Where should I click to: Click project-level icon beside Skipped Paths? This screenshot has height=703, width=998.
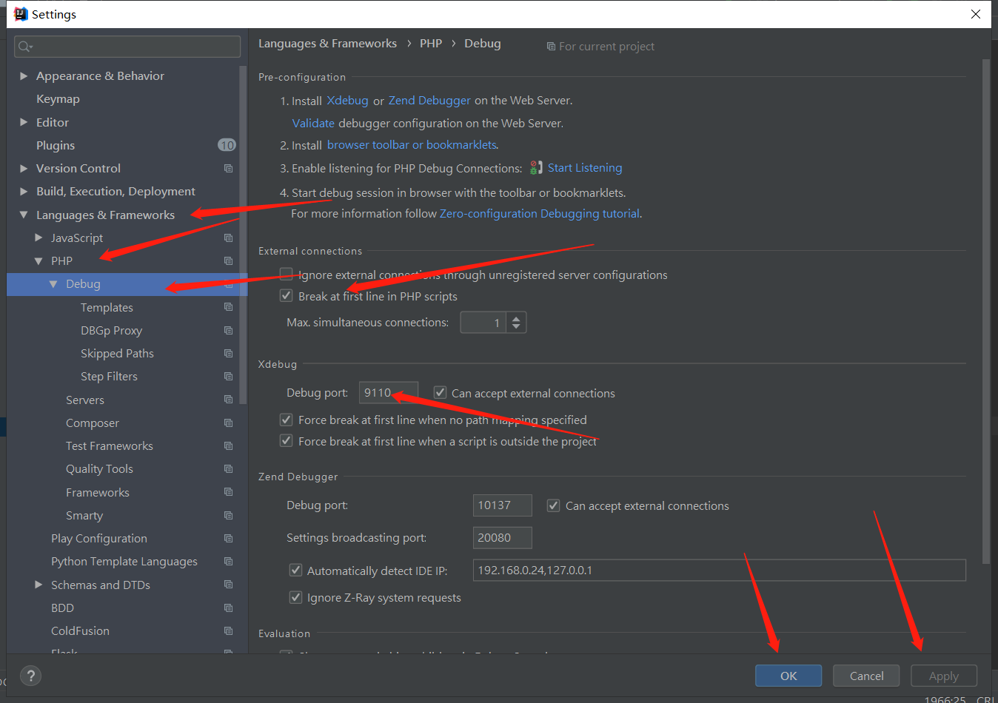[x=228, y=354]
